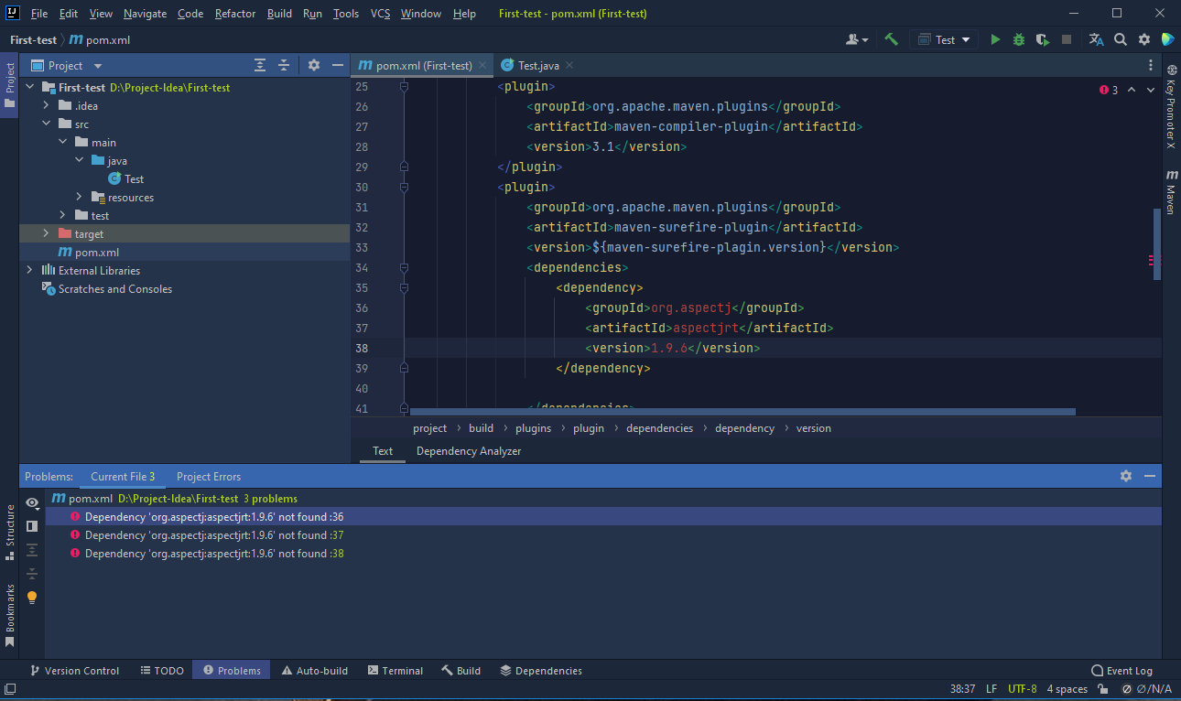Viewport: 1181px width, 701px height.
Task: Open editor tabs more-options kebab icon
Action: (1151, 65)
